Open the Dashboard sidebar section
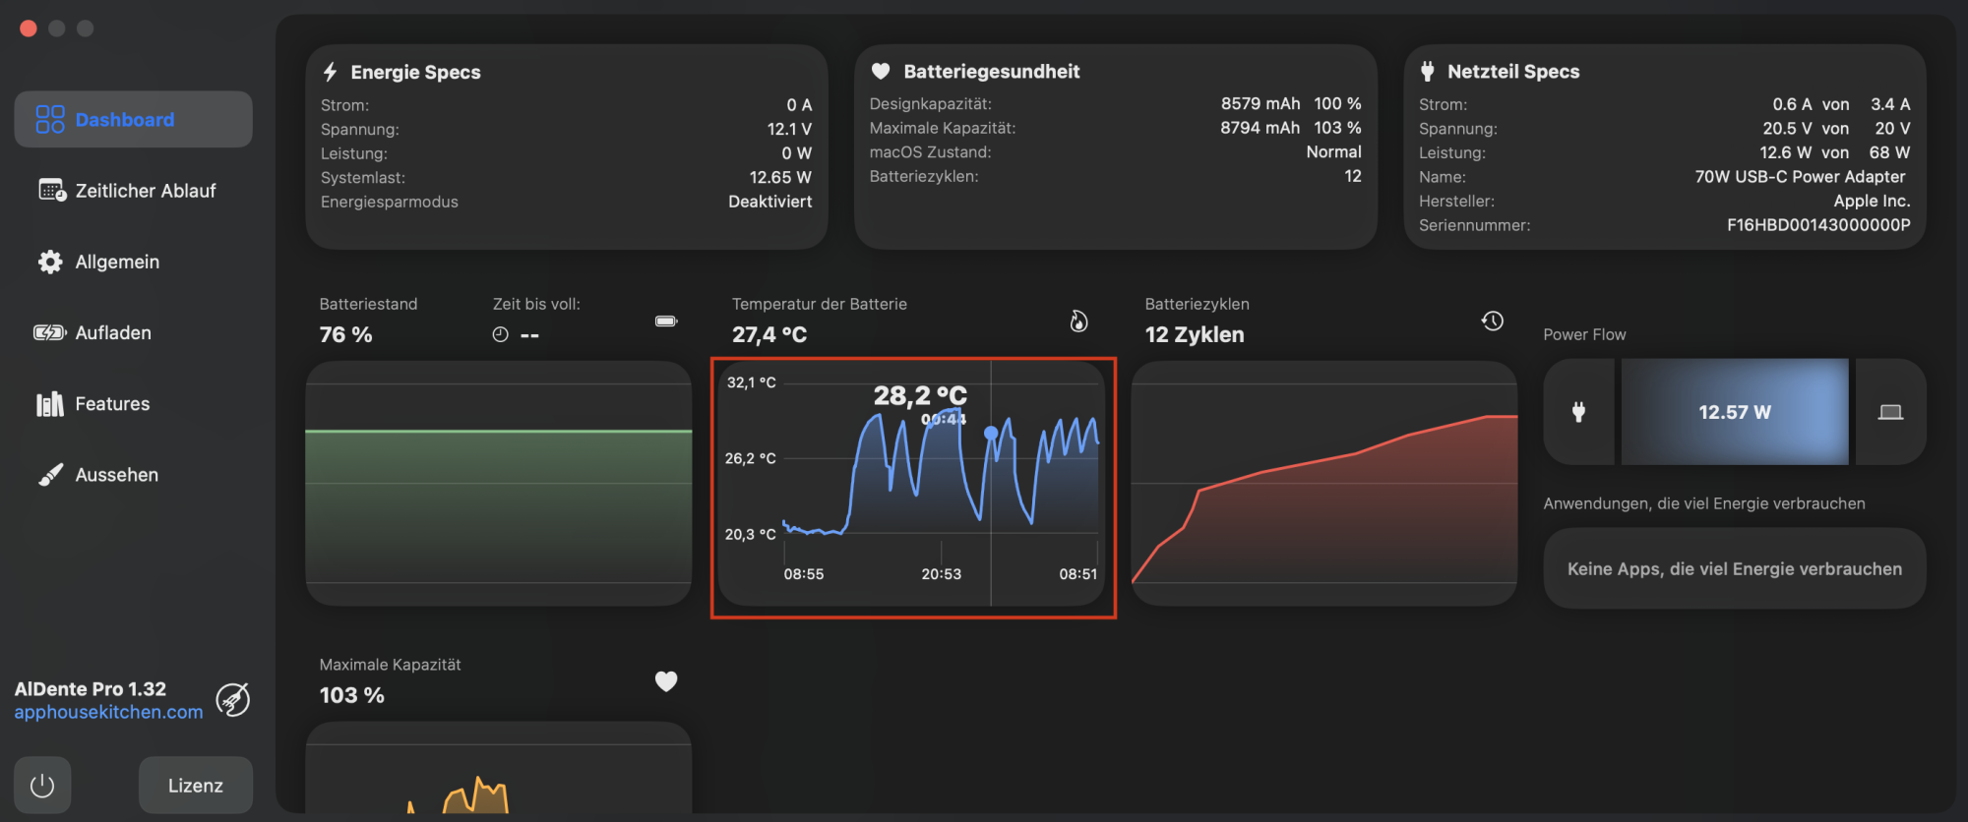The width and height of the screenshot is (1968, 822). coord(133,119)
